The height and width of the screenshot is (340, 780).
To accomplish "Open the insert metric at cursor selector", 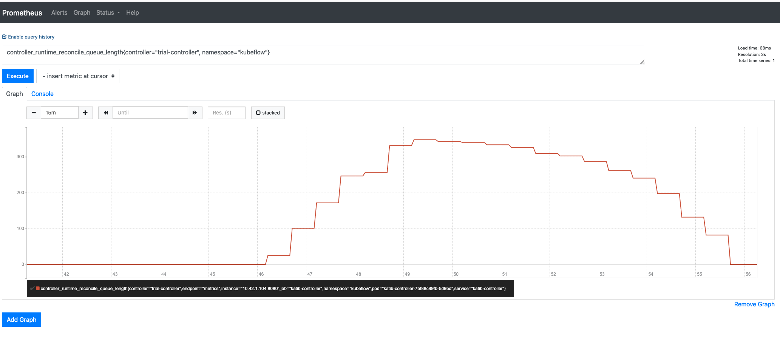I will coord(77,76).
